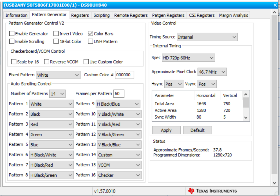Click Sync Width horizontal value 80

click(199, 117)
